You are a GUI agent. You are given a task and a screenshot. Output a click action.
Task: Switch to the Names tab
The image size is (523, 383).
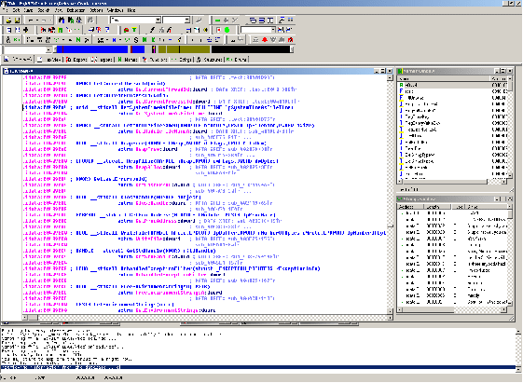[x=128, y=60]
